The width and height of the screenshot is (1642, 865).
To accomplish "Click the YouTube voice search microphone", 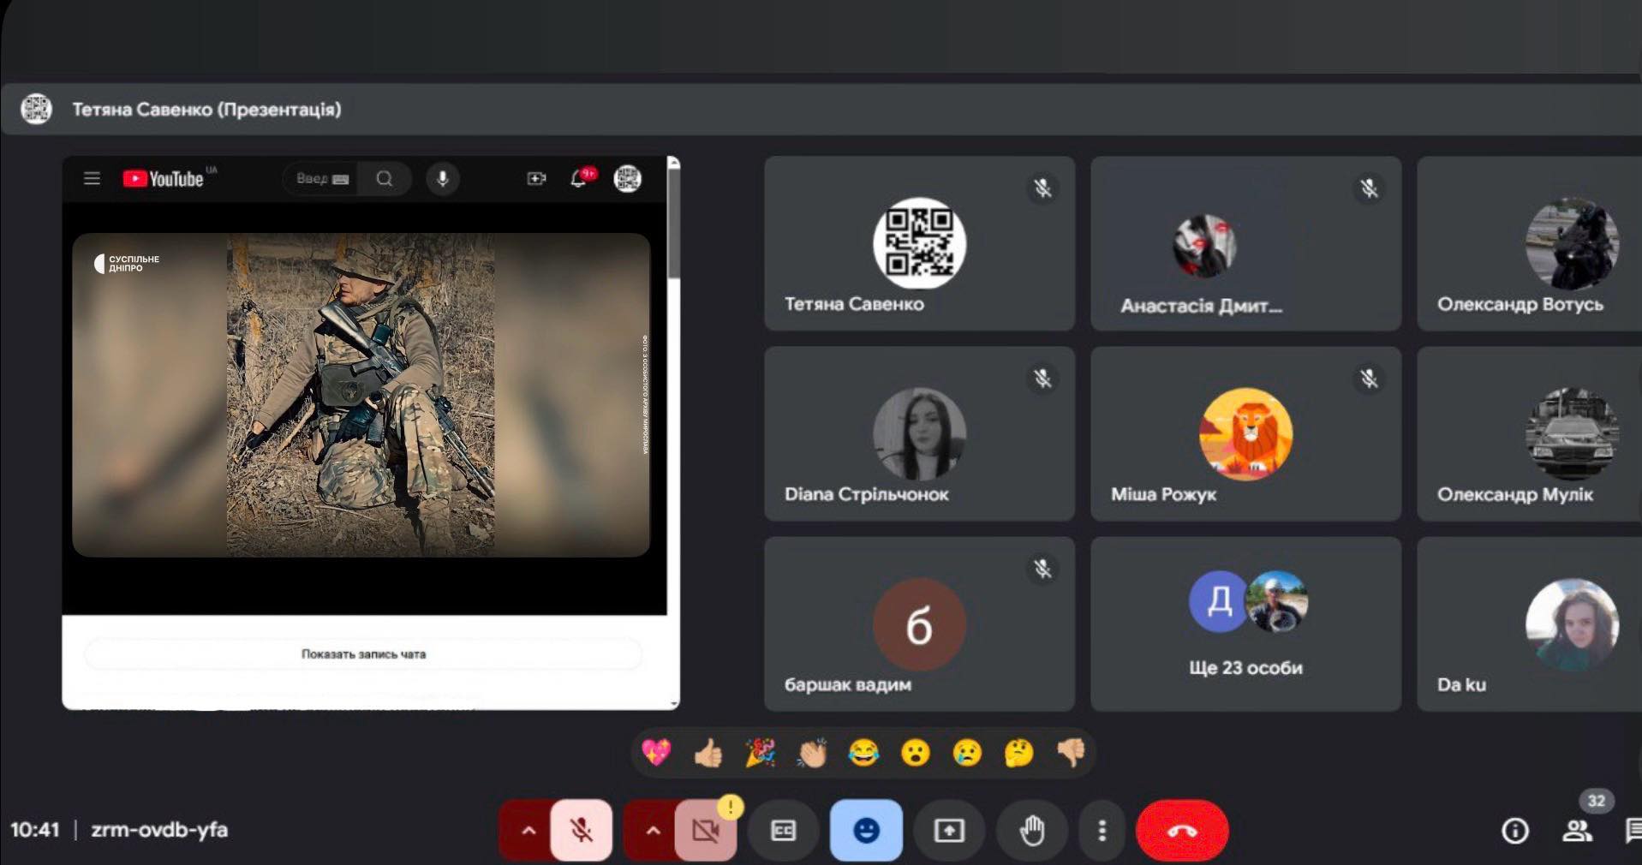I will point(443,178).
